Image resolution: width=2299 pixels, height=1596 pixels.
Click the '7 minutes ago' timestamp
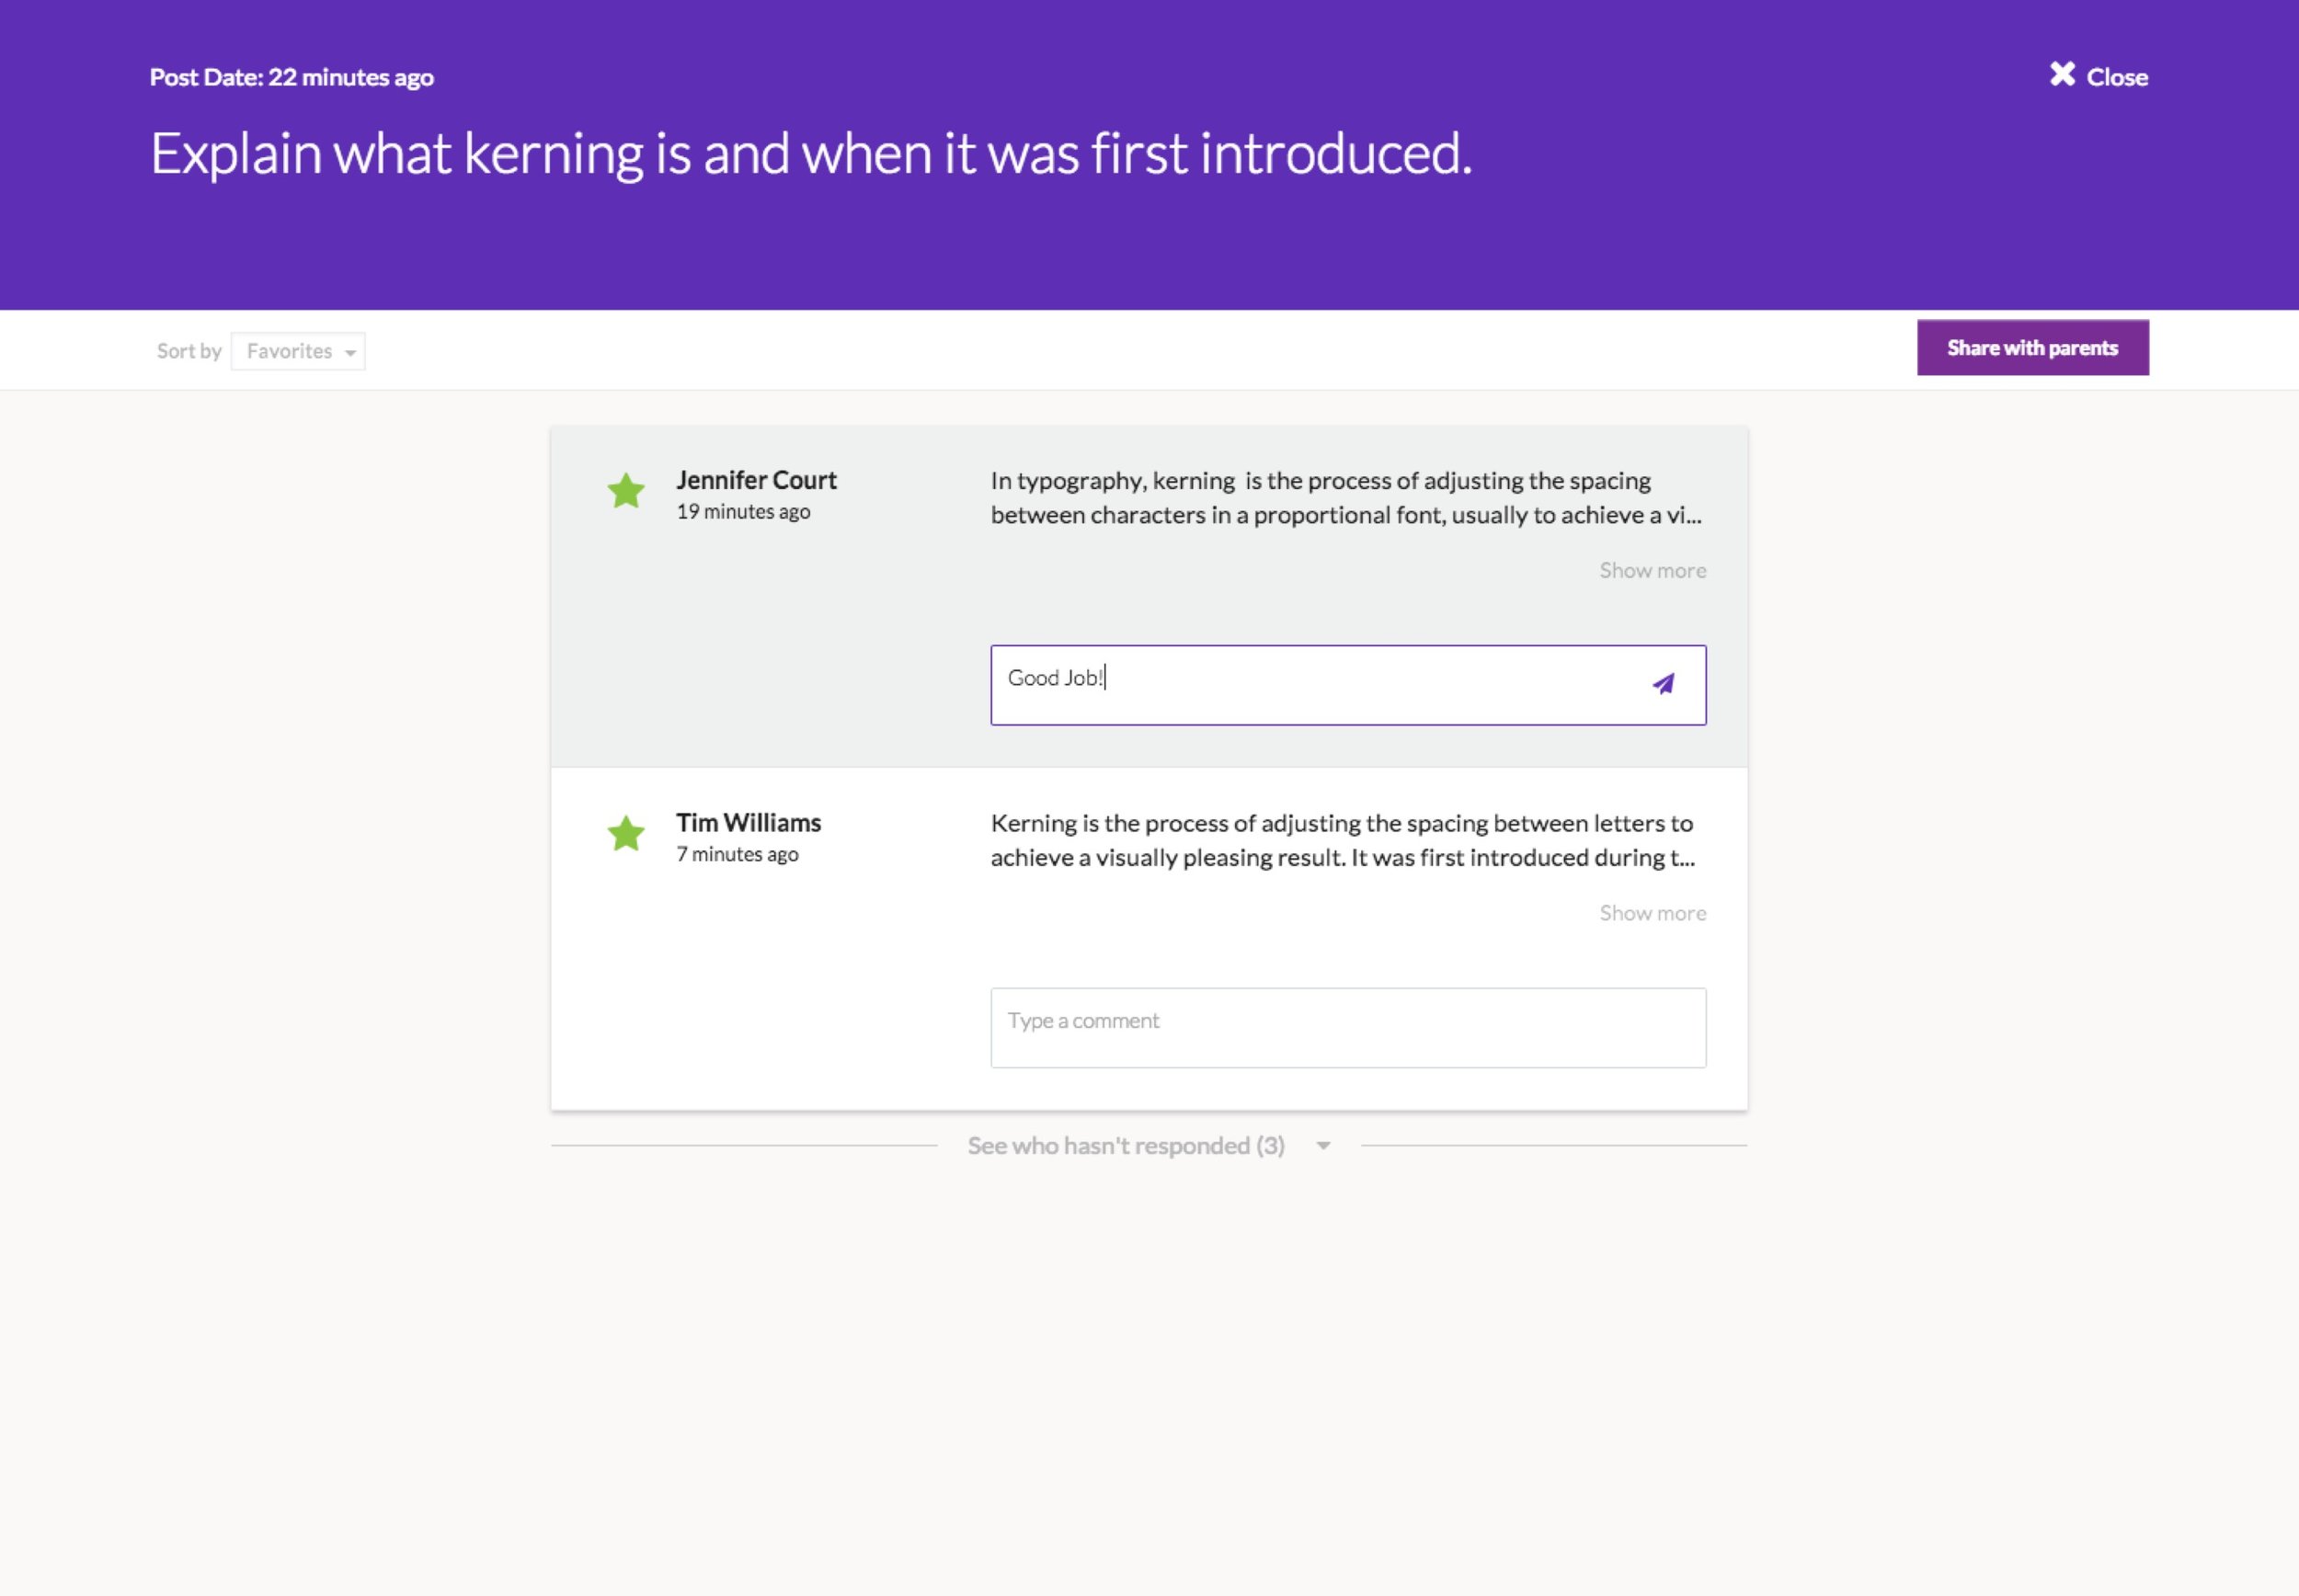pyautogui.click(x=737, y=855)
